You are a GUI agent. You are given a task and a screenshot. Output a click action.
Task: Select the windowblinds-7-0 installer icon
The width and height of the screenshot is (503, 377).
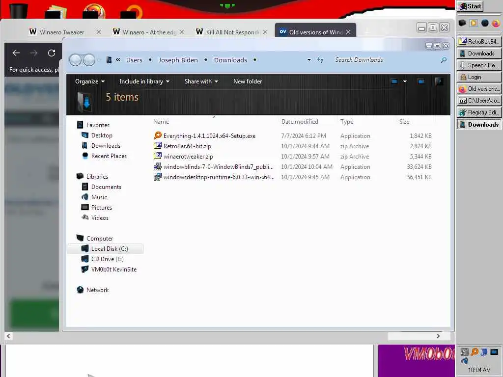pyautogui.click(x=158, y=167)
